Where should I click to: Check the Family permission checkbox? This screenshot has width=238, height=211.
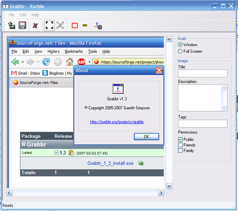(x=180, y=151)
